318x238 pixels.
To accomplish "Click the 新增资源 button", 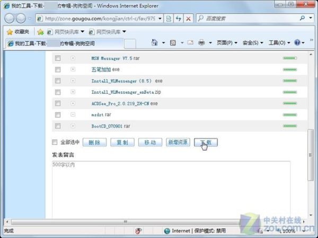I will pyautogui.click(x=177, y=143).
